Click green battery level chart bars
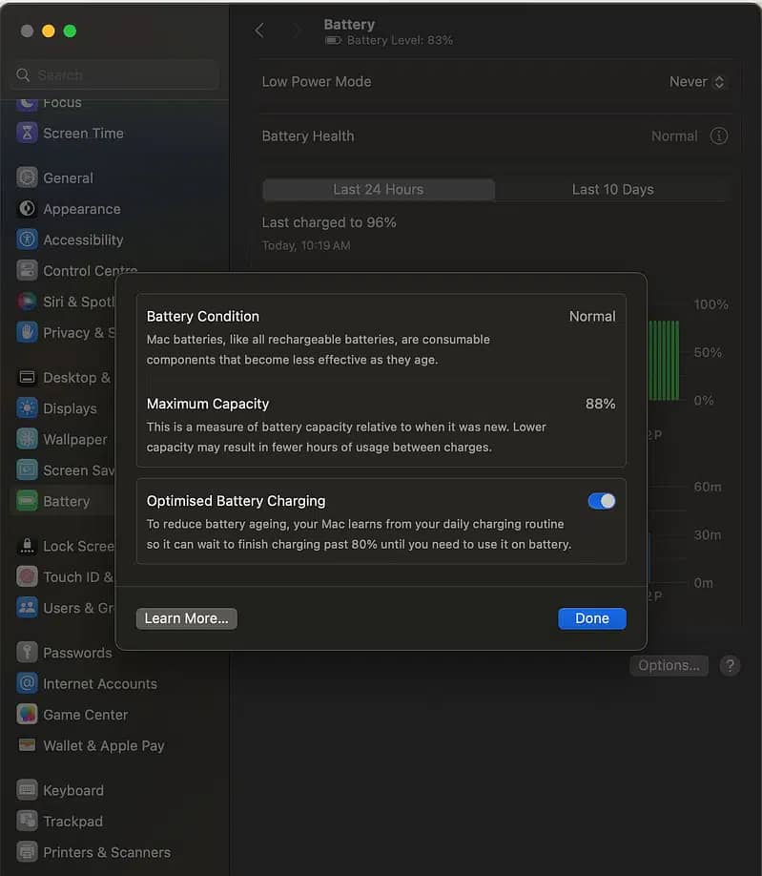The width and height of the screenshot is (762, 876). pos(663,361)
